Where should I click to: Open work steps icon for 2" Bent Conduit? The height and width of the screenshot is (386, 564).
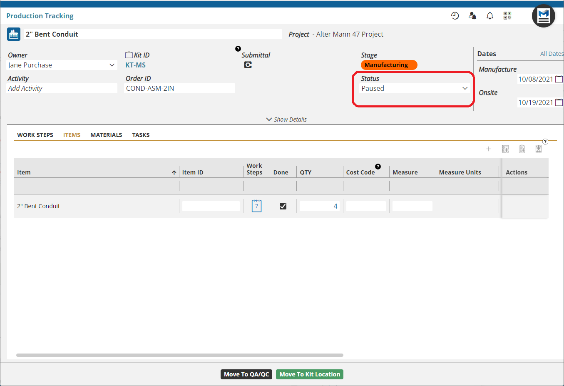[256, 206]
